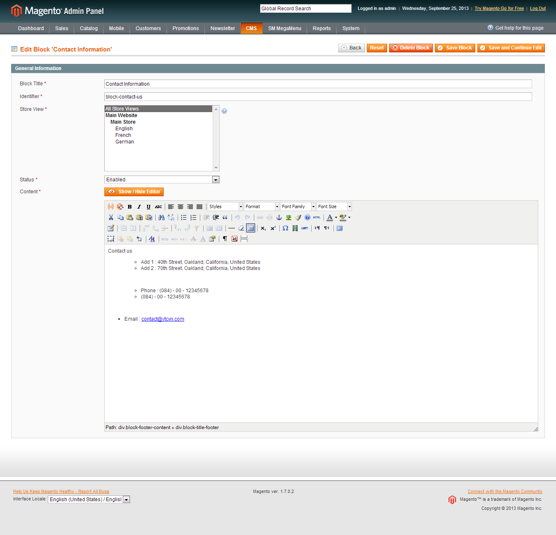Insert a horizontal rule
Image resolution: width=556 pixels, height=535 pixels.
click(232, 228)
